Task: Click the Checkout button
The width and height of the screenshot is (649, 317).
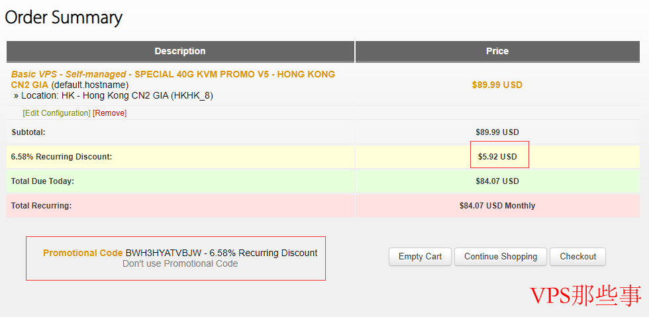Action: (x=577, y=257)
